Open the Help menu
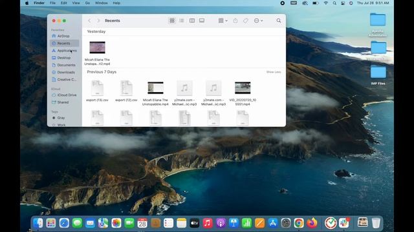The image size is (414, 232). click(116, 3)
